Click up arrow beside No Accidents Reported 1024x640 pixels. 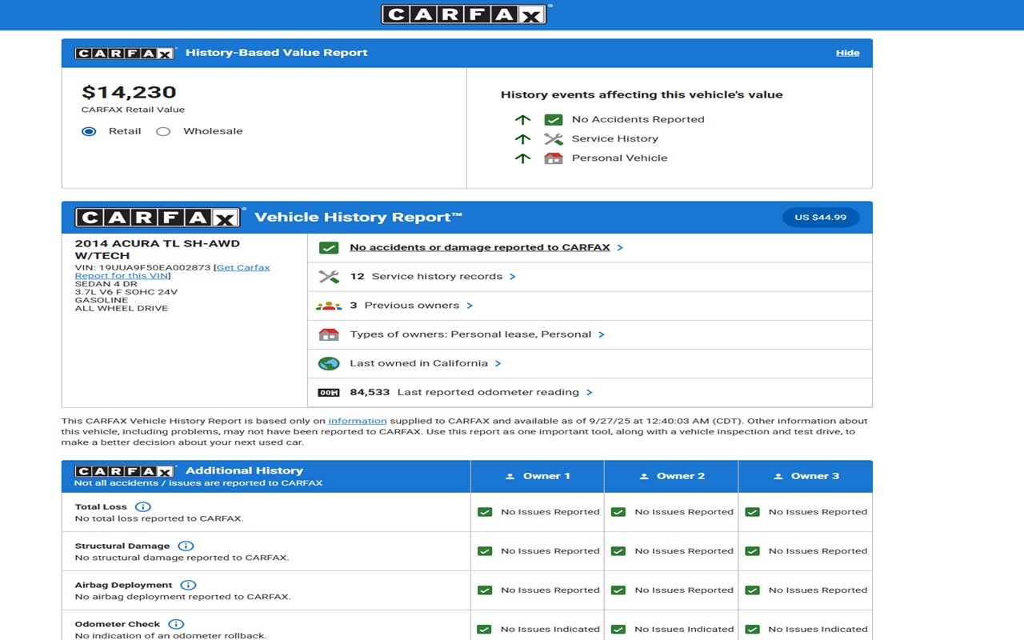tap(522, 120)
